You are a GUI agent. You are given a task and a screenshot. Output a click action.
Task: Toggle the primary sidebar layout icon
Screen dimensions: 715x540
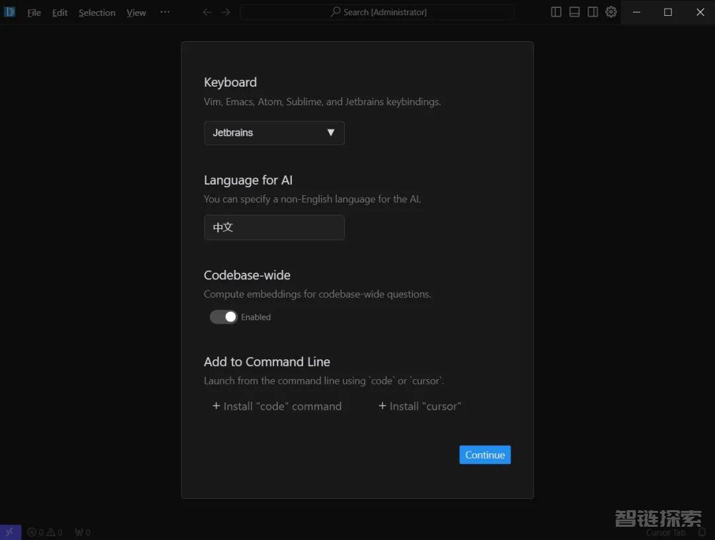pos(556,12)
